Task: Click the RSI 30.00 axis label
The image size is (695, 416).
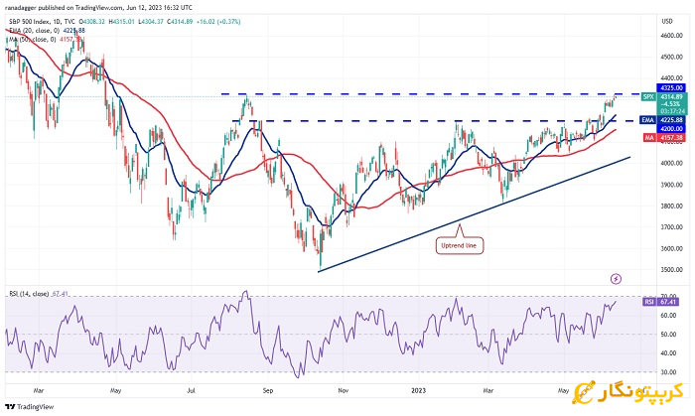Action: (669, 372)
